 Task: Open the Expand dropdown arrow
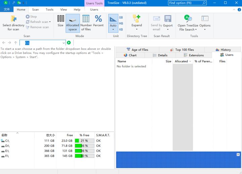pyautogui.click(x=136, y=29)
